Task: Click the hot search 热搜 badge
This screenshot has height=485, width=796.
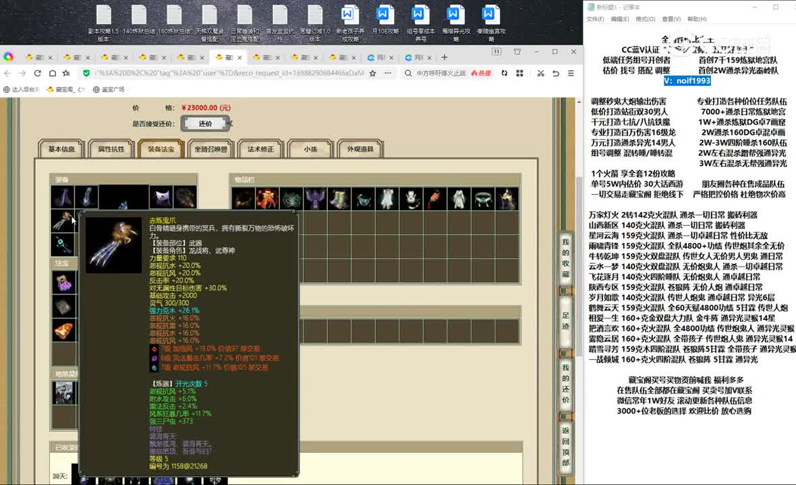Action: point(481,73)
